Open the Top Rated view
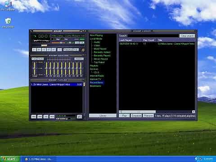This screenshot has height=162, width=216. click(99, 62)
